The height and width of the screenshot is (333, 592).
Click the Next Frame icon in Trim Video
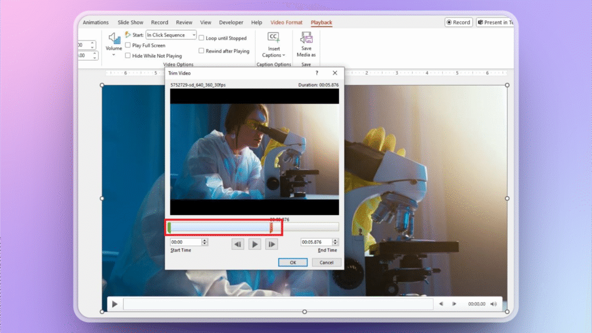point(272,243)
